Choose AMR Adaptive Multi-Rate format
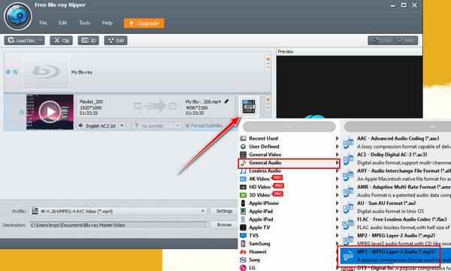This screenshot has height=271, width=451. pyautogui.click(x=396, y=191)
